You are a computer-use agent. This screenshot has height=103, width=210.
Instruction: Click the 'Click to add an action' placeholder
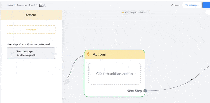click(x=114, y=74)
